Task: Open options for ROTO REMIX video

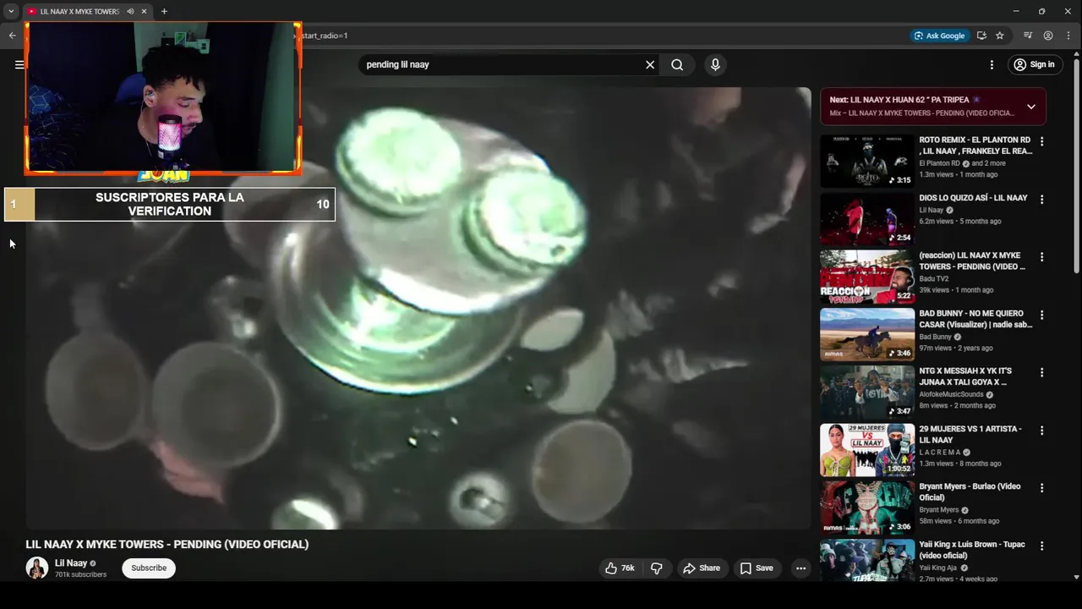Action: click(1041, 141)
